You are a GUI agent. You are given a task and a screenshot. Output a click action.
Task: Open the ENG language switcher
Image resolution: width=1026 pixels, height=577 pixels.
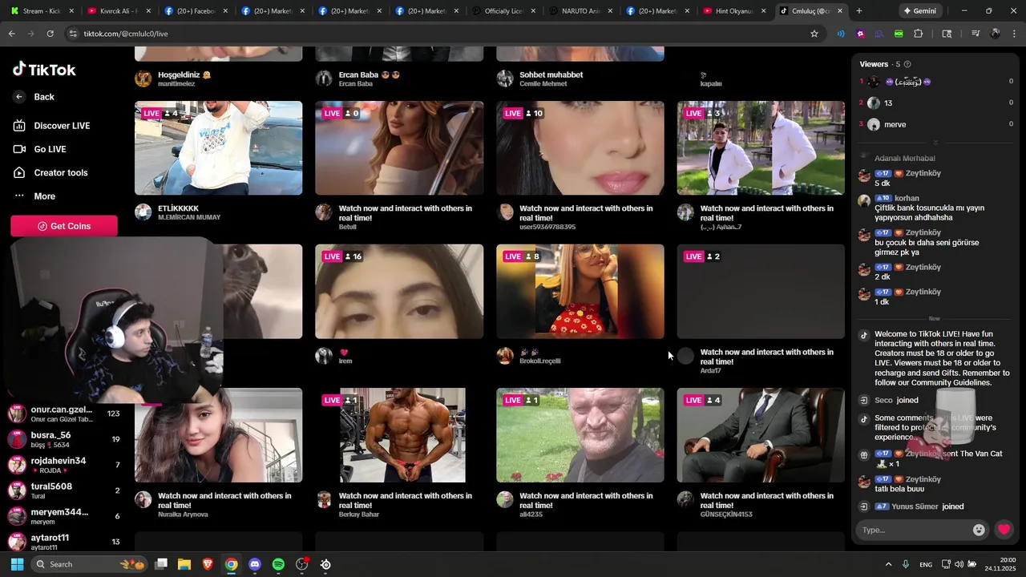tap(926, 564)
